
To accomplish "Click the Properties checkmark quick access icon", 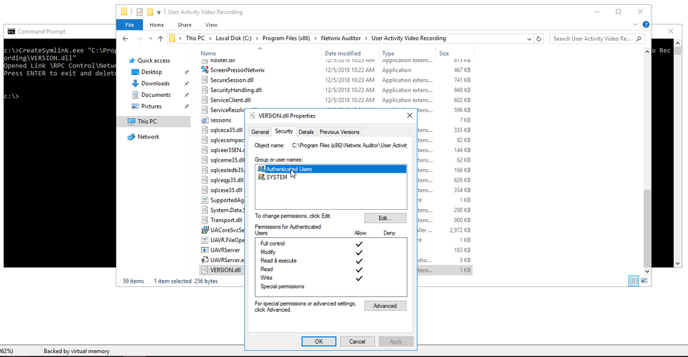I will coord(140,12).
